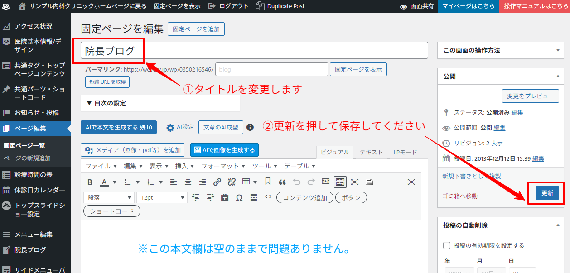The width and height of the screenshot is (570, 273).
Task: Click the template icon after the fullscreen icon
Action: [369, 182]
